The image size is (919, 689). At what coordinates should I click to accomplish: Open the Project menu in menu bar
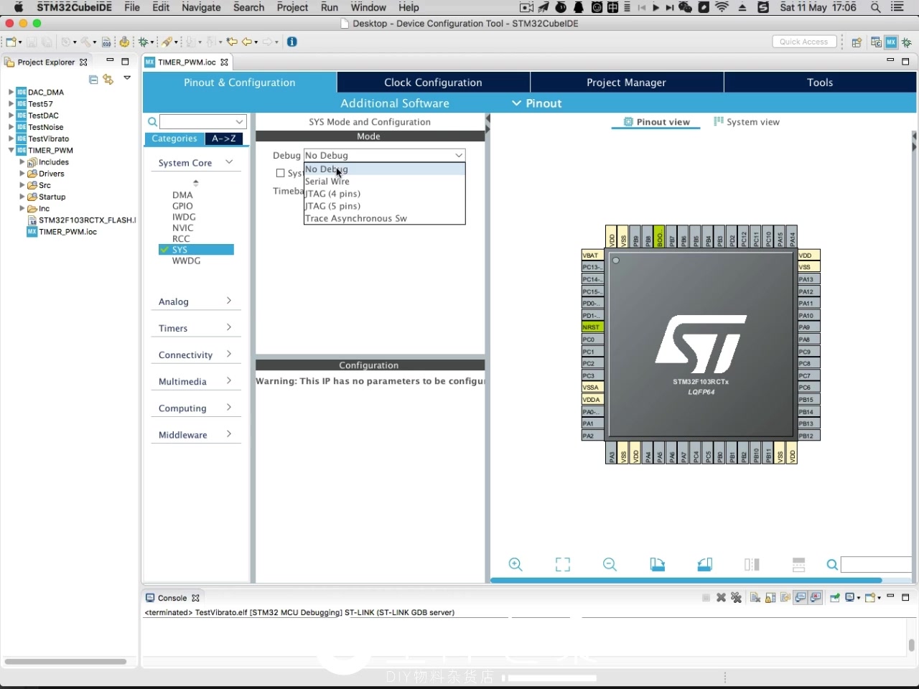pos(292,7)
